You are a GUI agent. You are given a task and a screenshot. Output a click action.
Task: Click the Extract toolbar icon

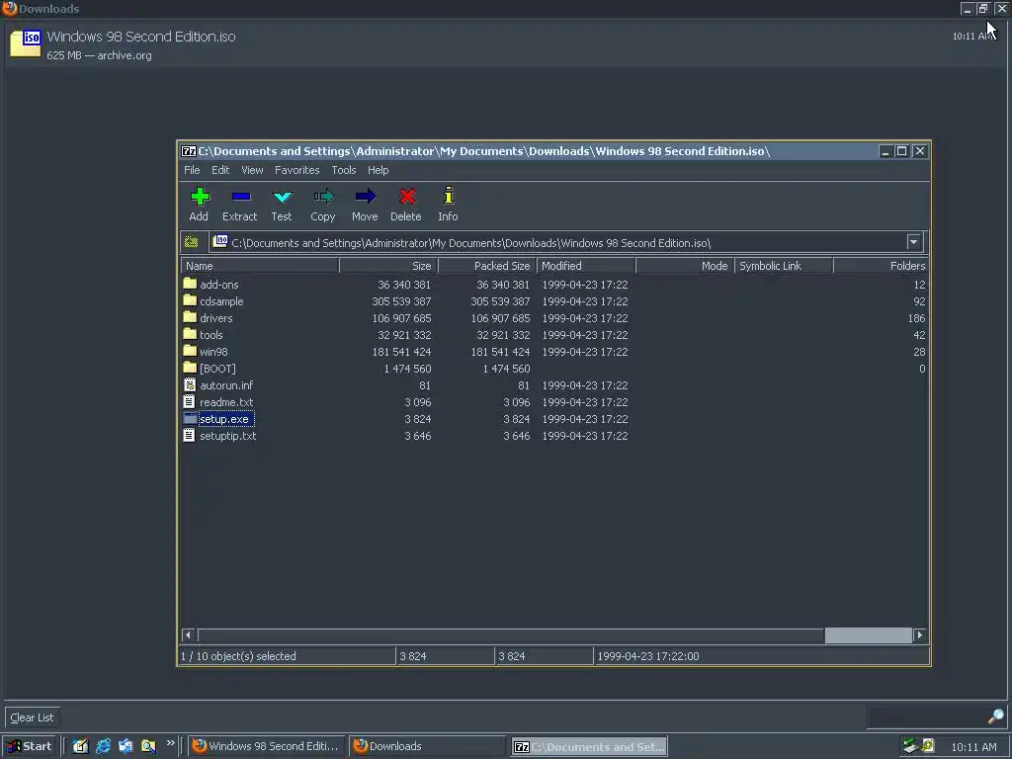pyautogui.click(x=240, y=197)
